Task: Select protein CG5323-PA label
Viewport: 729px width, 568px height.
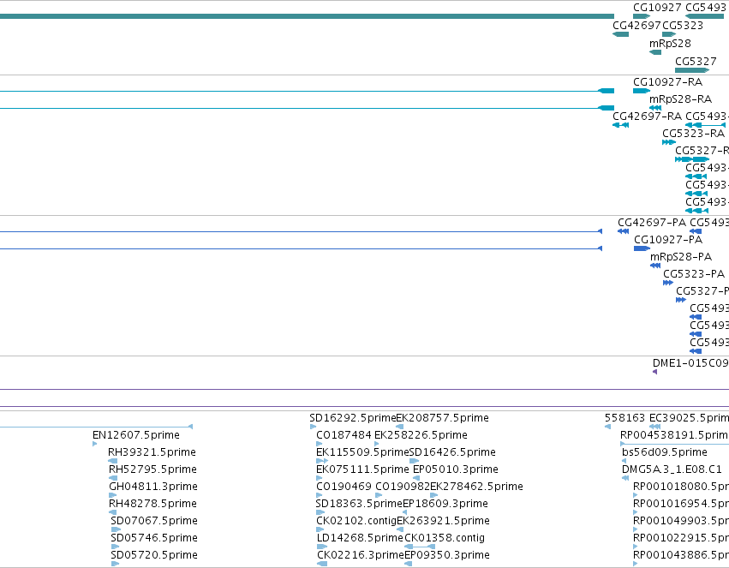Action: point(694,274)
